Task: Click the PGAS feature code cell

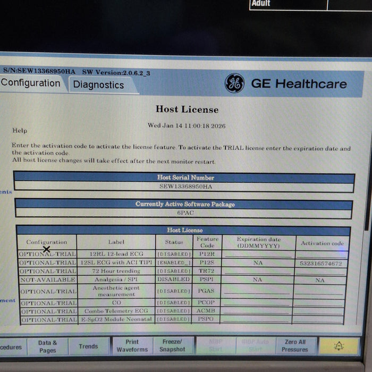Action: pos(206,291)
